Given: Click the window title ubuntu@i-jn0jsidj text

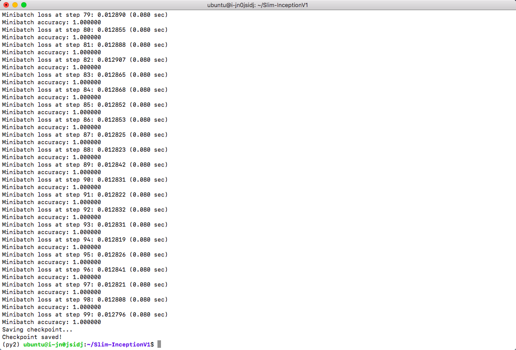Looking at the screenshot, I should point(258,5).
